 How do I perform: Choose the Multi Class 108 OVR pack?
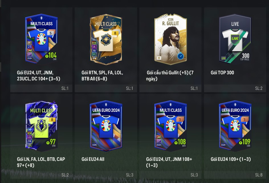[x=170, y=126]
